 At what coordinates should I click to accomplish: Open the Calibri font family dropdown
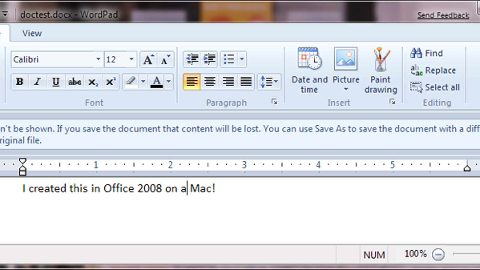click(98, 59)
